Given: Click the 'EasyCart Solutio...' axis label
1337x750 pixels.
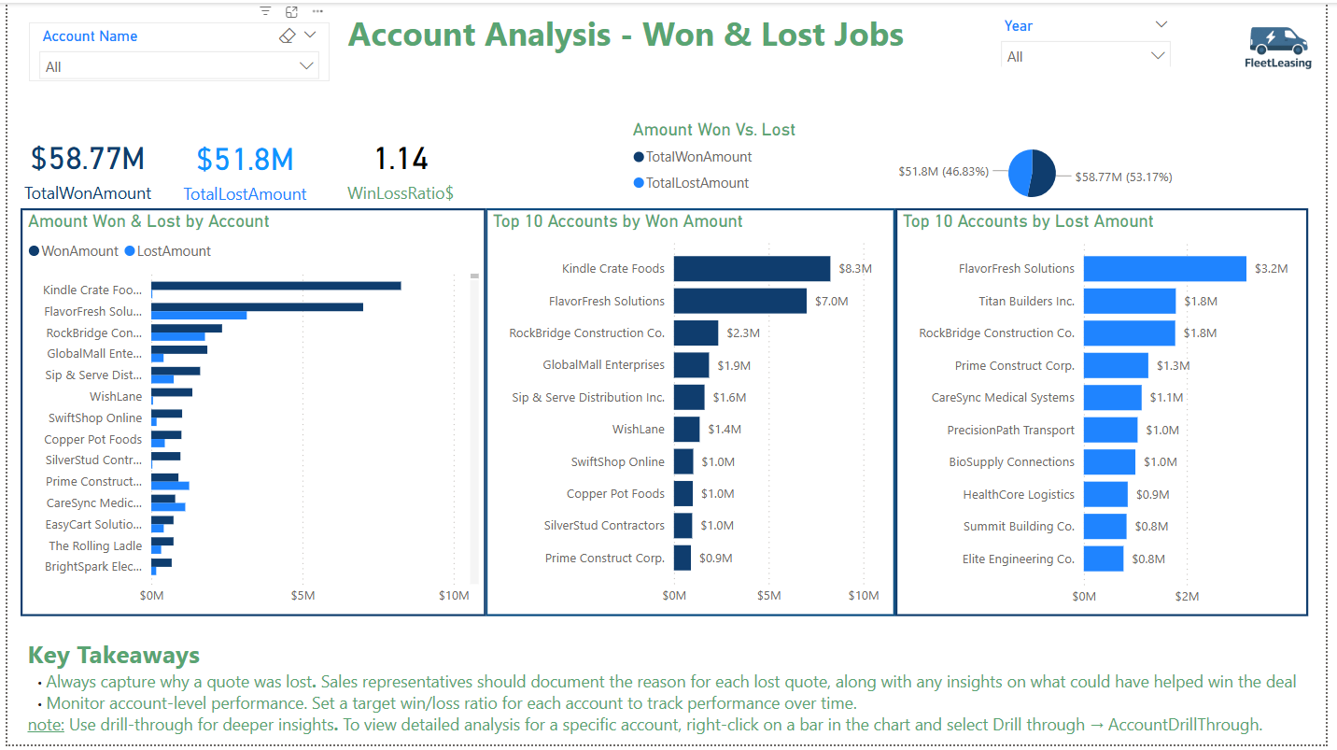Looking at the screenshot, I should (94, 525).
